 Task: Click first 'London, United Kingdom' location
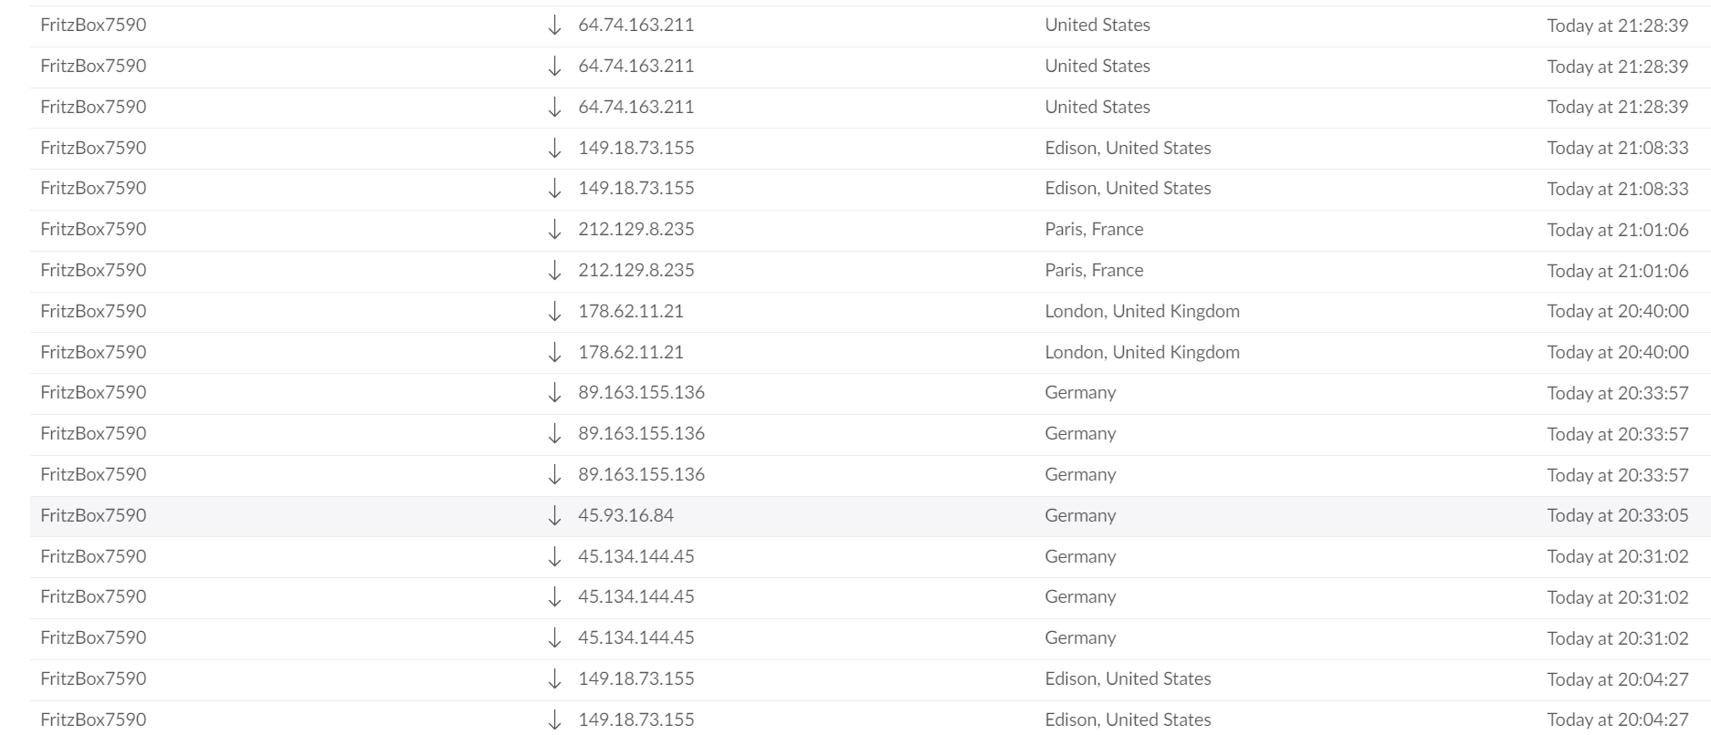coord(1142,311)
